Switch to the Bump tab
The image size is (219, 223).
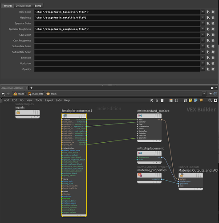click(x=38, y=6)
